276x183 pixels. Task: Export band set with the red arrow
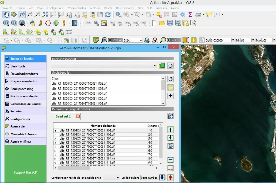click(170, 178)
